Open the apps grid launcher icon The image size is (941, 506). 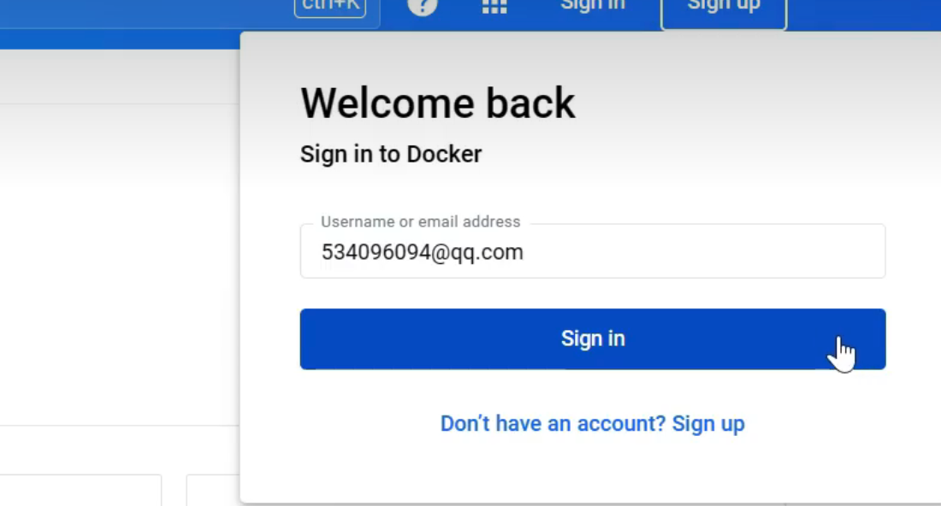pyautogui.click(x=494, y=7)
